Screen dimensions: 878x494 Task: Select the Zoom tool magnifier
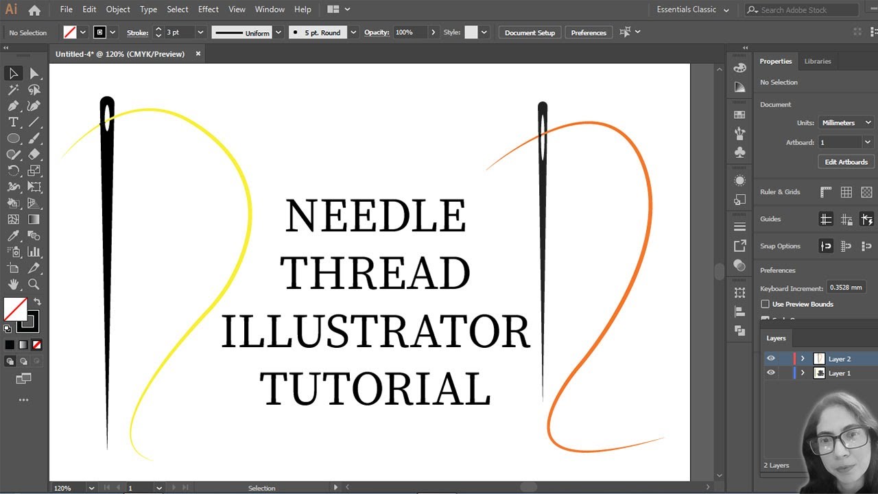tap(34, 284)
